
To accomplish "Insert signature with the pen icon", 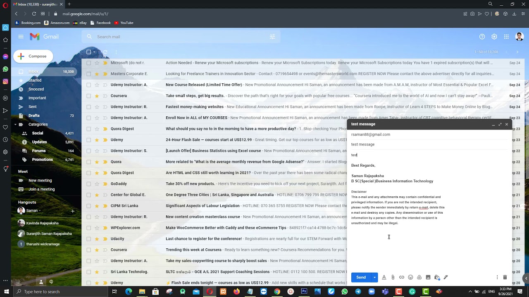I will point(446,277).
